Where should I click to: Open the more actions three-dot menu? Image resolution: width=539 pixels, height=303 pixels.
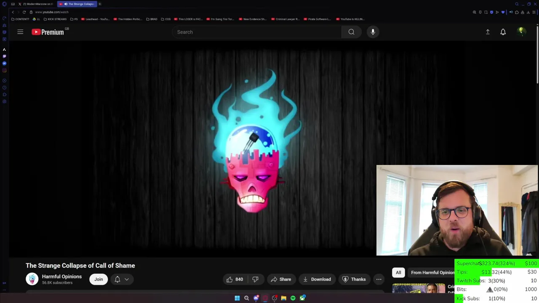[379, 279]
